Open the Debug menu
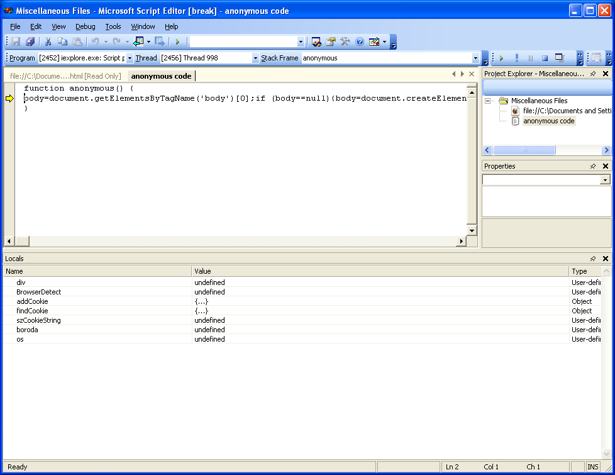This screenshot has width=615, height=475. pos(86,26)
